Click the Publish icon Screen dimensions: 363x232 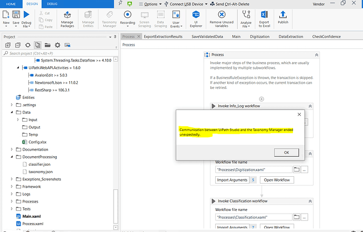(283, 17)
